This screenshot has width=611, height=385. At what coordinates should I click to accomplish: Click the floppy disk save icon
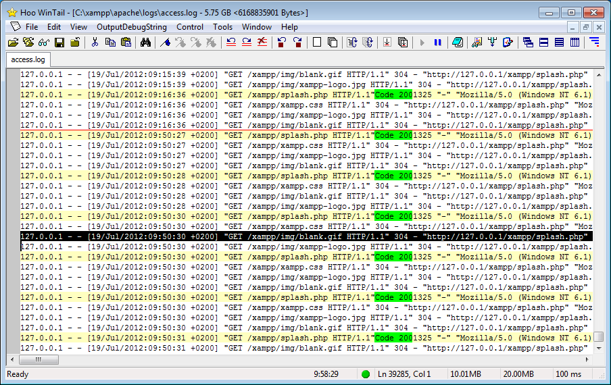pos(59,42)
